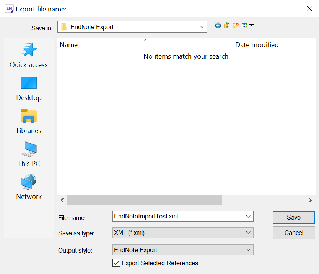Cancel the export dialog
Screen dimensions: 319x274
point(293,233)
